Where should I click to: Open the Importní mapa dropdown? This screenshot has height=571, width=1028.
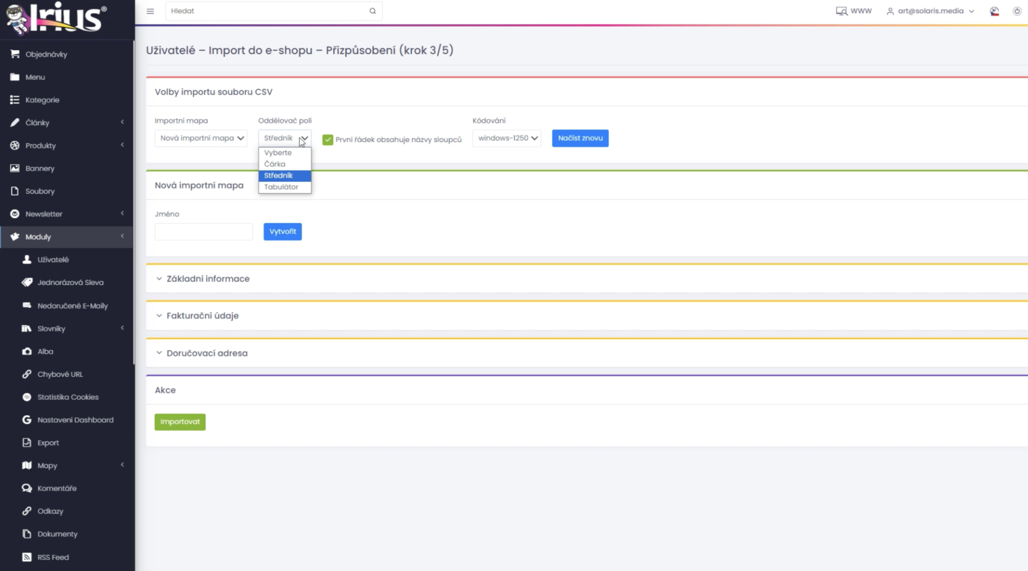click(x=201, y=138)
